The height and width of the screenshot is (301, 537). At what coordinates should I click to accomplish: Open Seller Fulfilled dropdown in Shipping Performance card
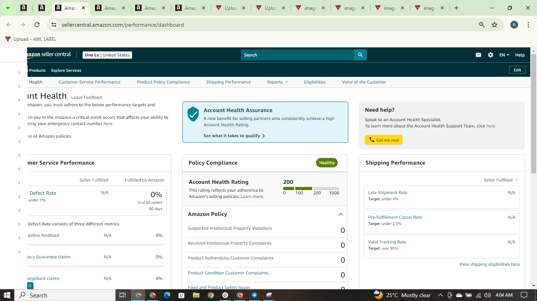click(x=501, y=180)
